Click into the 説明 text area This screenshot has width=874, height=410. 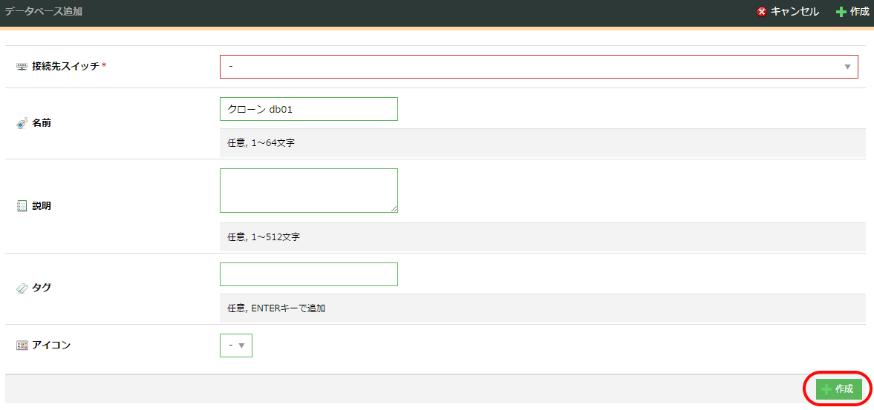click(309, 191)
